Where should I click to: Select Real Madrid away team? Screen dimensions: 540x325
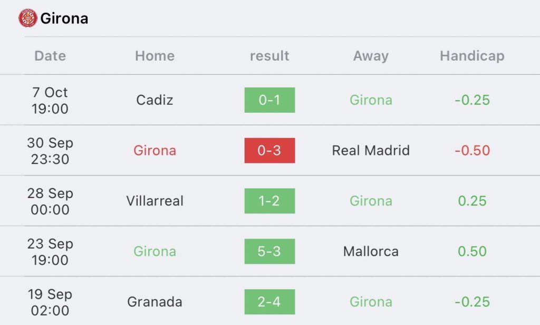[x=371, y=150]
